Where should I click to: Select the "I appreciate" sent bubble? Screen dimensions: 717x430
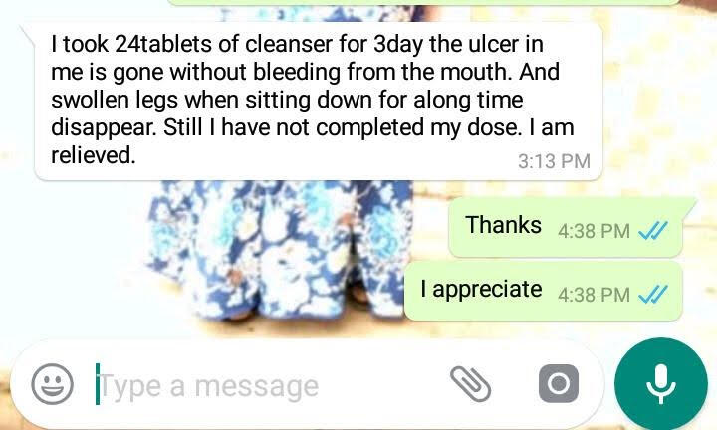(544, 291)
